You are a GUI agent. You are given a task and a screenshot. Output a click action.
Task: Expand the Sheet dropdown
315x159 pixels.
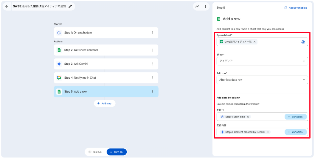coord(303,61)
